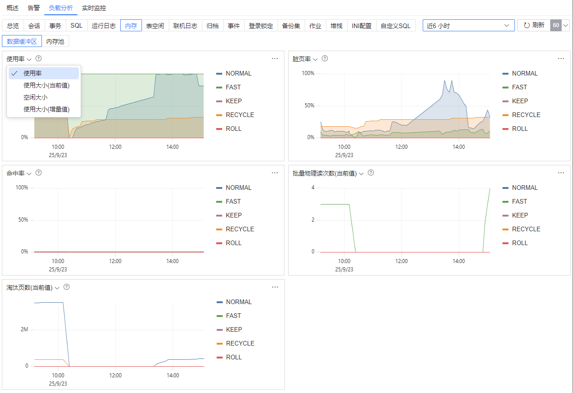Screen dimensions: 573x393
Task: Toggle RECYCLE series in 批量物理读次数 legend
Action: click(x=521, y=229)
